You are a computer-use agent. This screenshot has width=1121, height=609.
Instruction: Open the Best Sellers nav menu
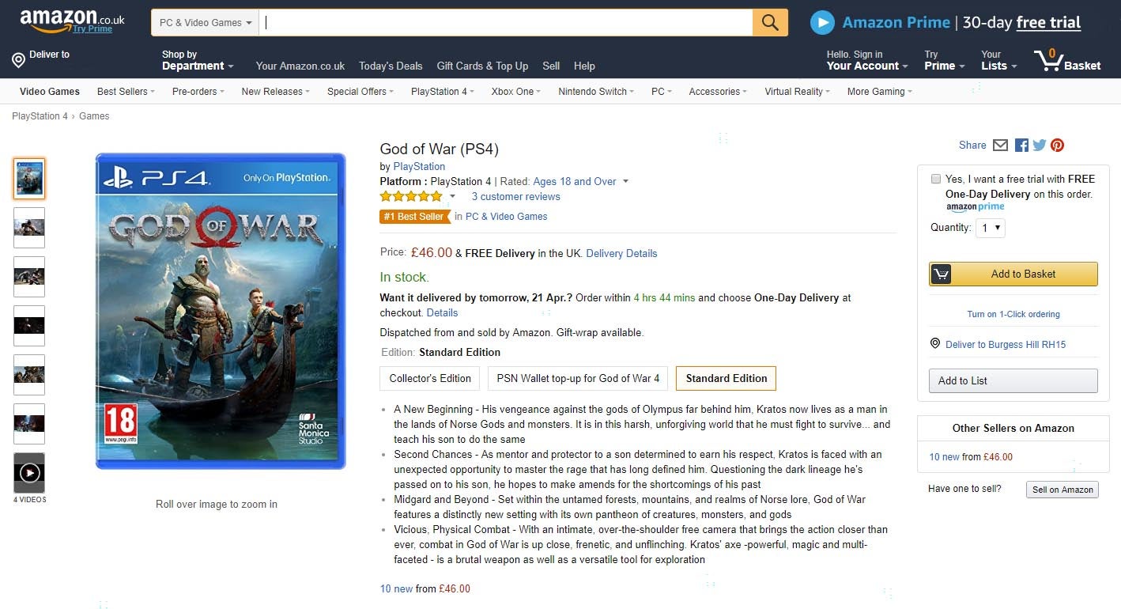tap(126, 92)
